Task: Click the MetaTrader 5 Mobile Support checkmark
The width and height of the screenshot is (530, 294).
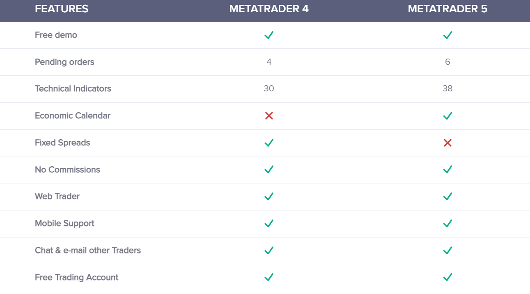Action: click(447, 224)
